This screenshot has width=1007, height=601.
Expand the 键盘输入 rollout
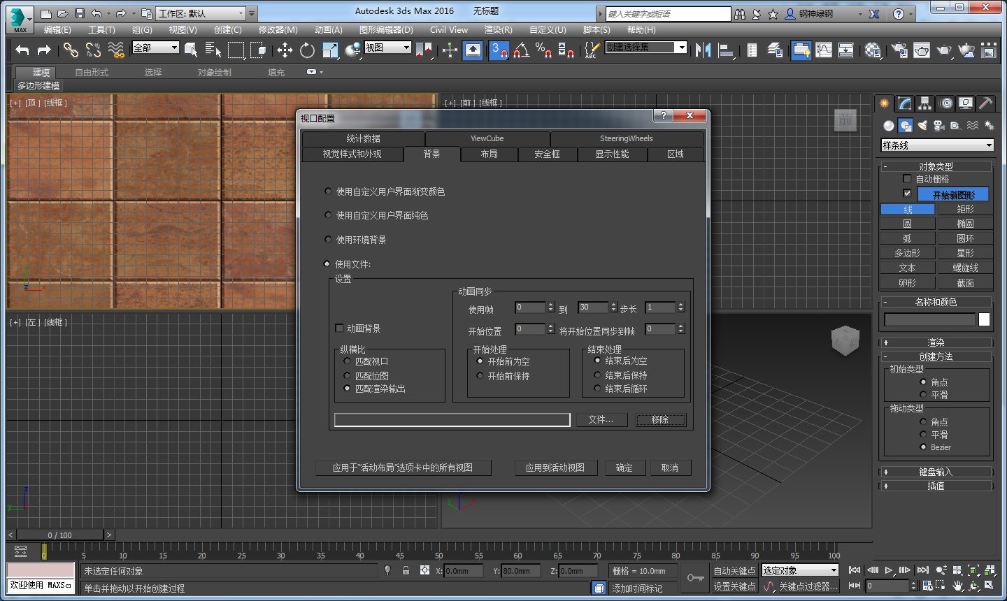click(936, 472)
